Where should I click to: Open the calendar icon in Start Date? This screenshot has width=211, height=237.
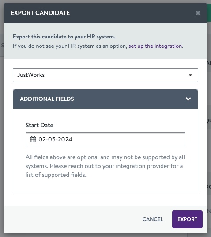[x=33, y=139]
